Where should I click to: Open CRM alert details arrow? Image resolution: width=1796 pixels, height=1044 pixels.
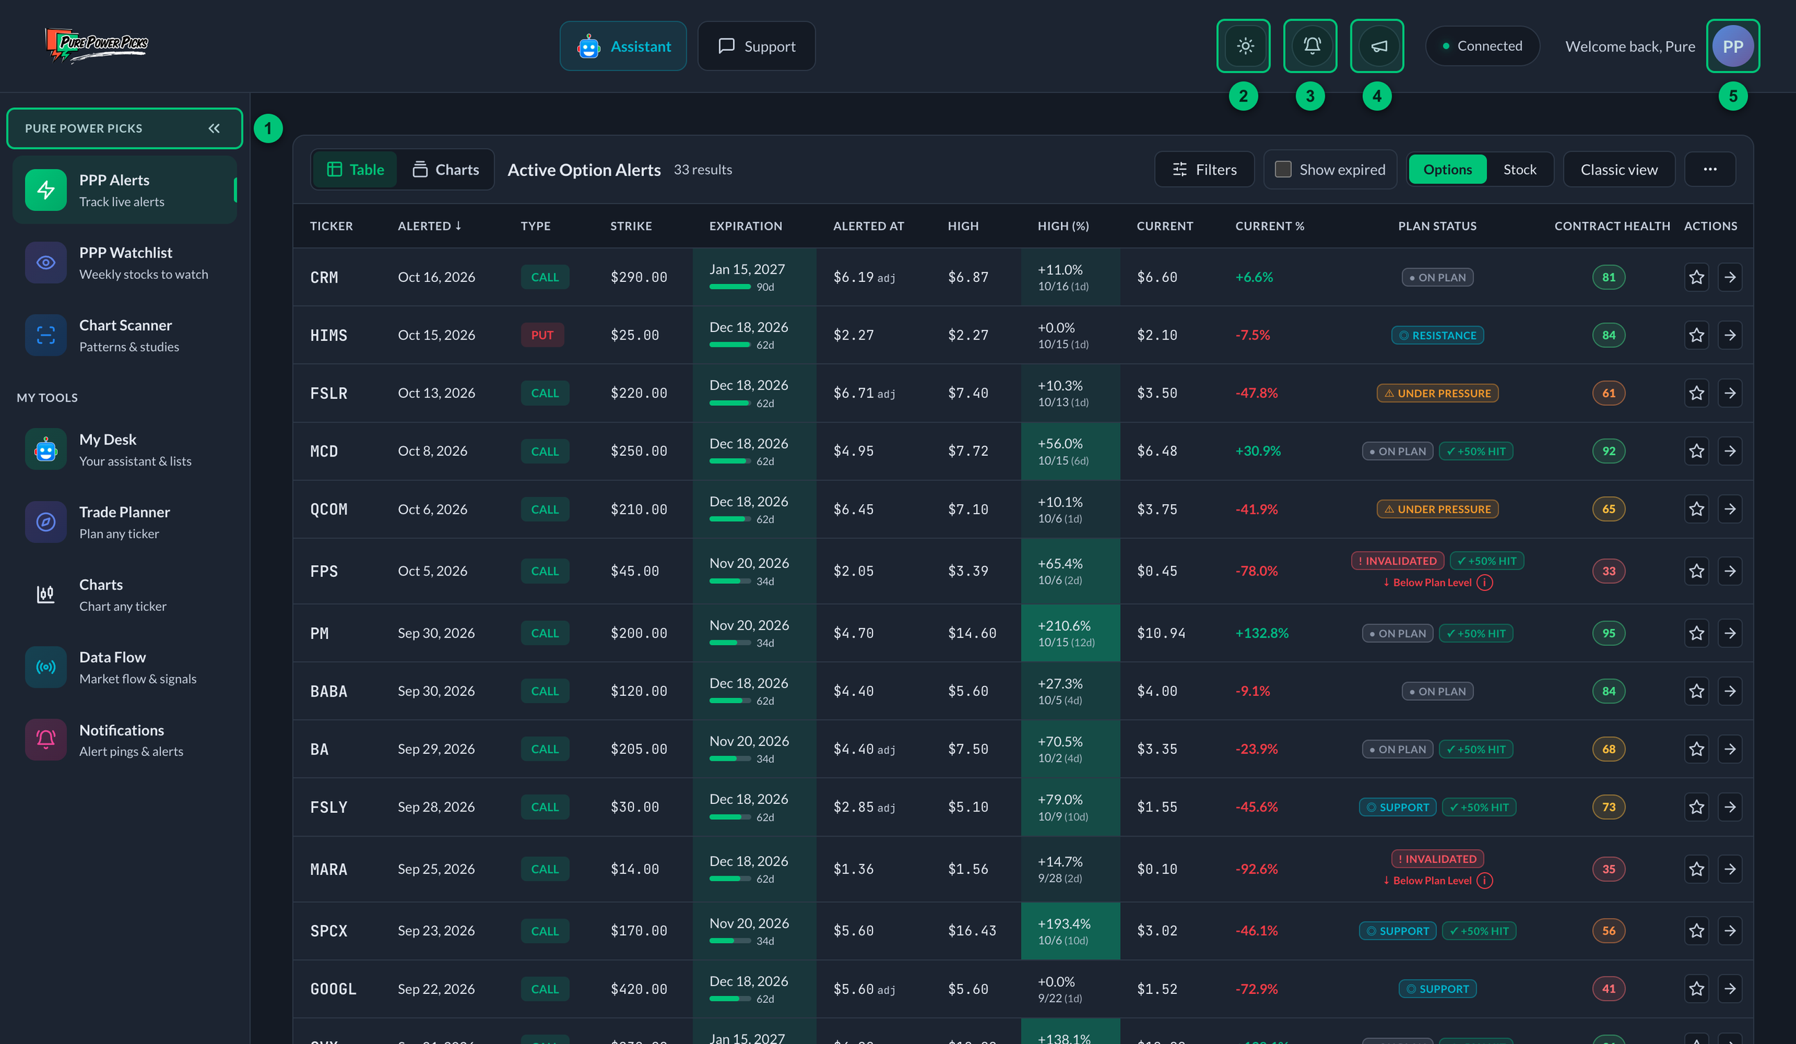pos(1730,277)
